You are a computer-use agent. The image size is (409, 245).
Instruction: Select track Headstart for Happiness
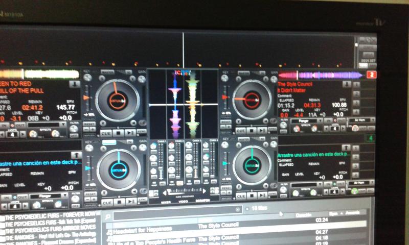(143, 230)
